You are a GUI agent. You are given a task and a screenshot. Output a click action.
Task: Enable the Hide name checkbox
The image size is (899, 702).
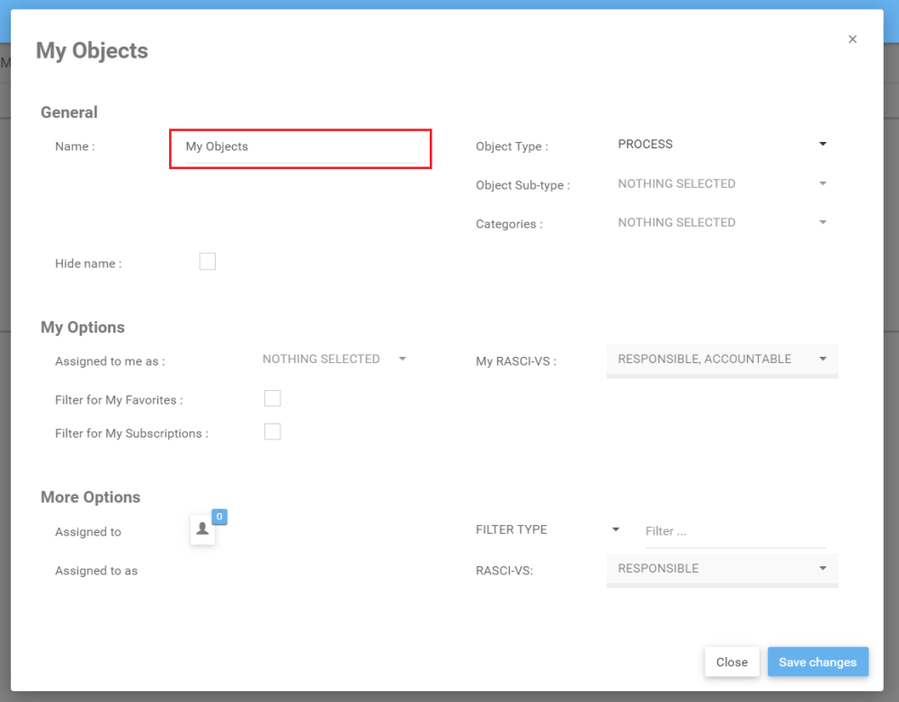click(x=208, y=262)
